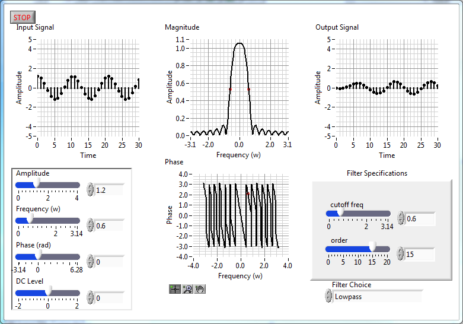Open the zoom tool in graph palette

click(187, 289)
